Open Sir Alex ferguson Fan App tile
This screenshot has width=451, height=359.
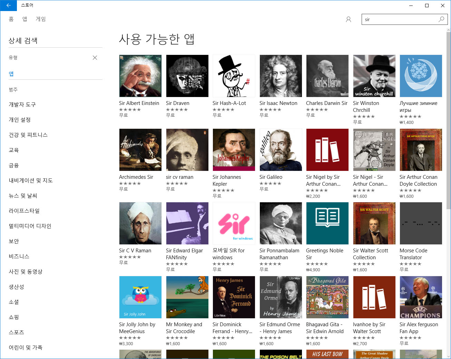tap(421, 297)
